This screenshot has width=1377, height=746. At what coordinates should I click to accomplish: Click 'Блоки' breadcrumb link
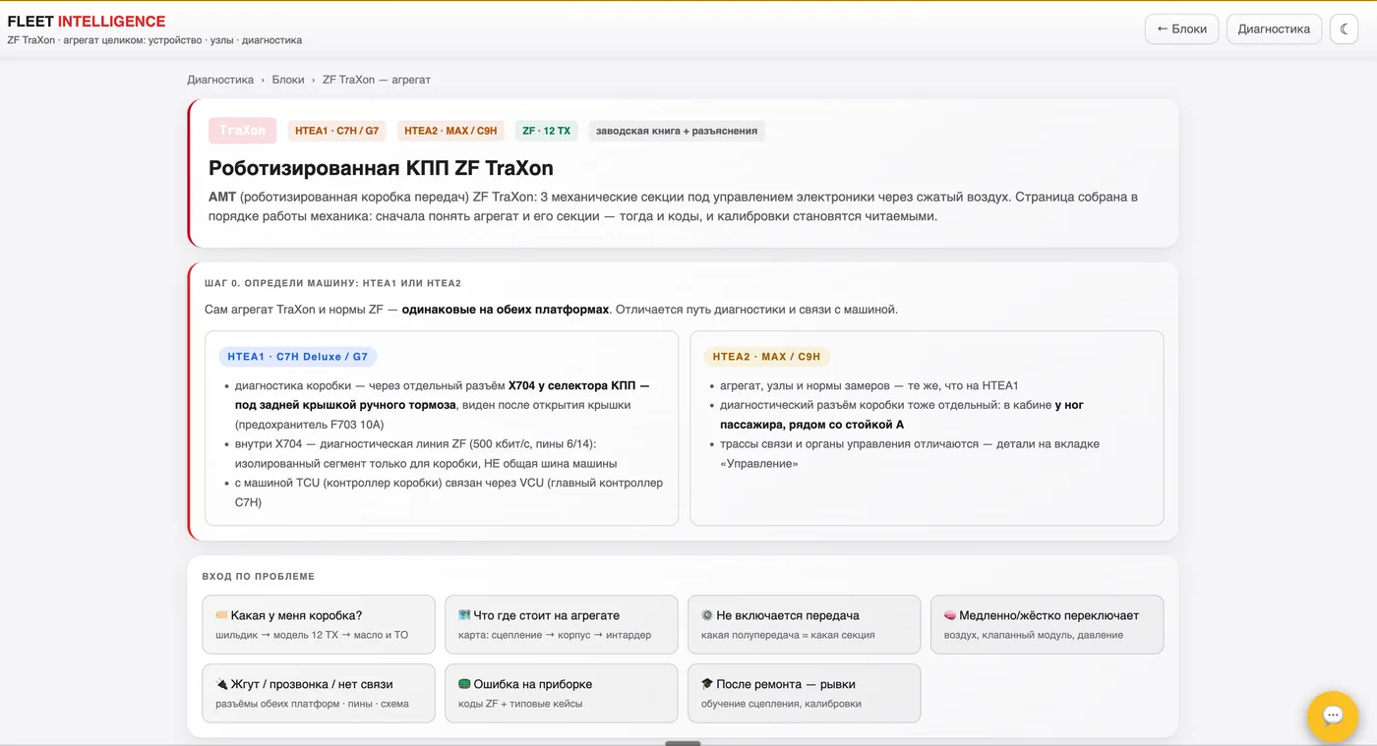click(x=288, y=80)
